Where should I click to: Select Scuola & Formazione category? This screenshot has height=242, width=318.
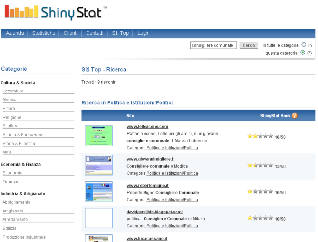(x=23, y=135)
